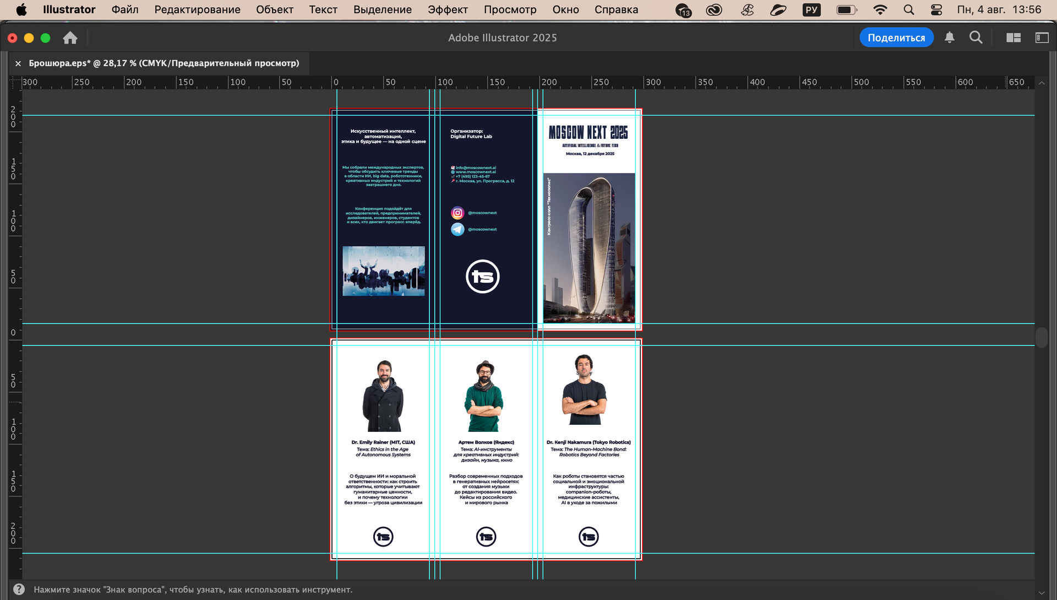Select the blue crowd photo
This screenshot has height=600, width=1057.
click(384, 271)
